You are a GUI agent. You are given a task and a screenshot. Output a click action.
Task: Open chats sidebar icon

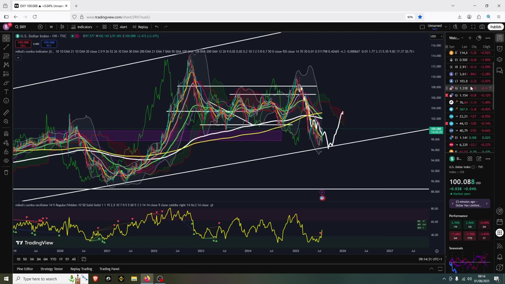click(499, 71)
